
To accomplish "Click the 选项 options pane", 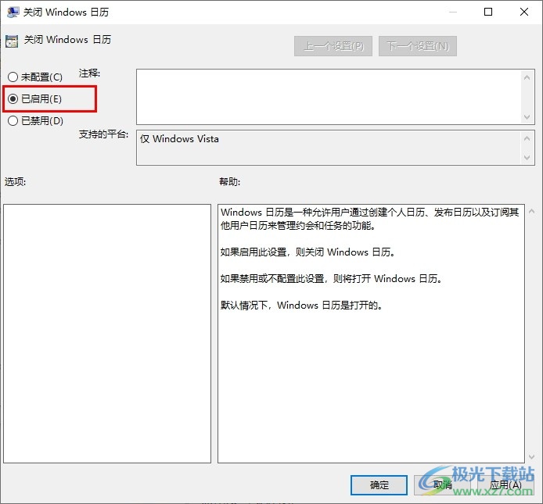I will (x=107, y=334).
